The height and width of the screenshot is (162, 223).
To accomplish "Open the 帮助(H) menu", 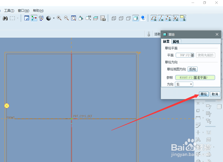I will pos(38,10).
